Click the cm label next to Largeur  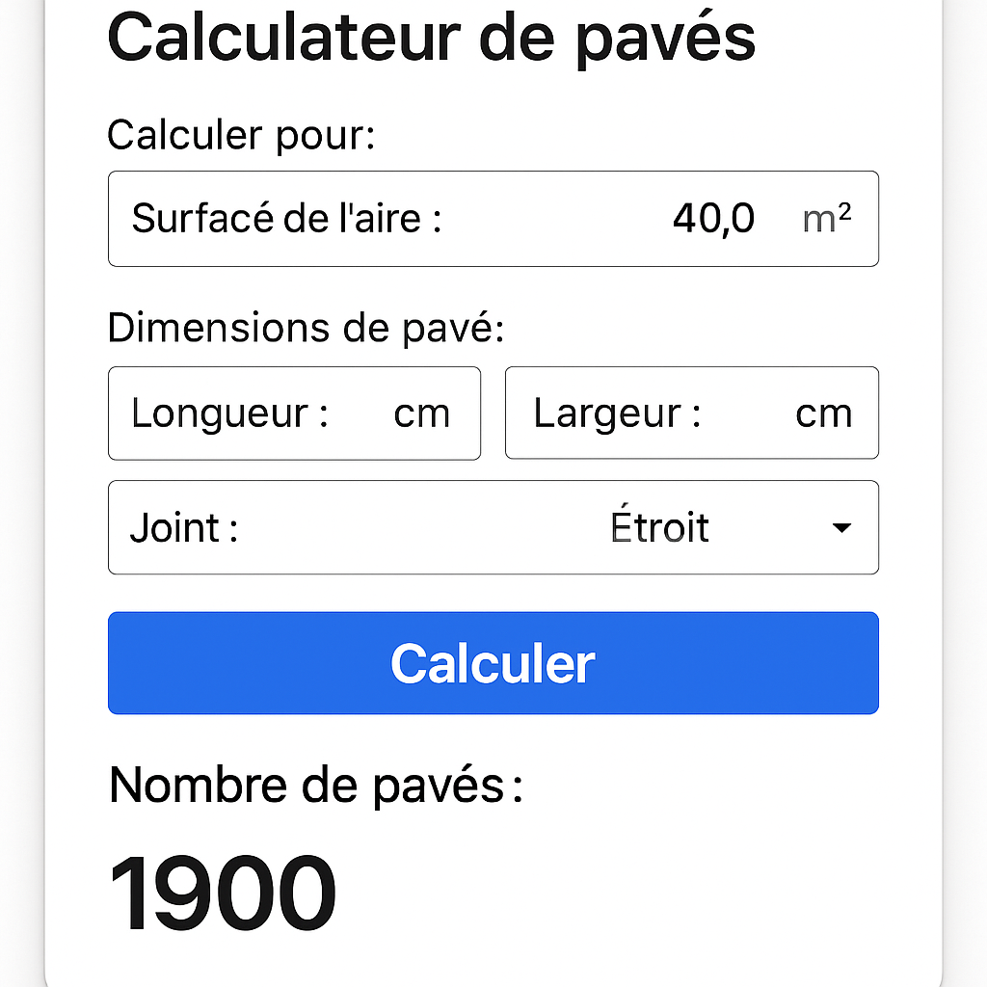(x=822, y=413)
